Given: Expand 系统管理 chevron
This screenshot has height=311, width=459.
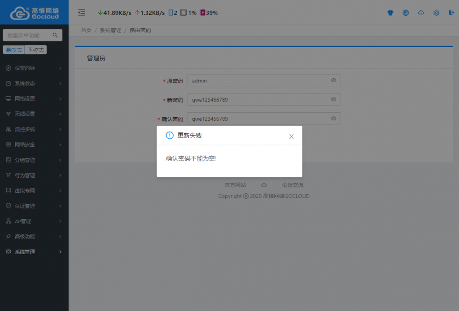Looking at the screenshot, I should pyautogui.click(x=60, y=252).
